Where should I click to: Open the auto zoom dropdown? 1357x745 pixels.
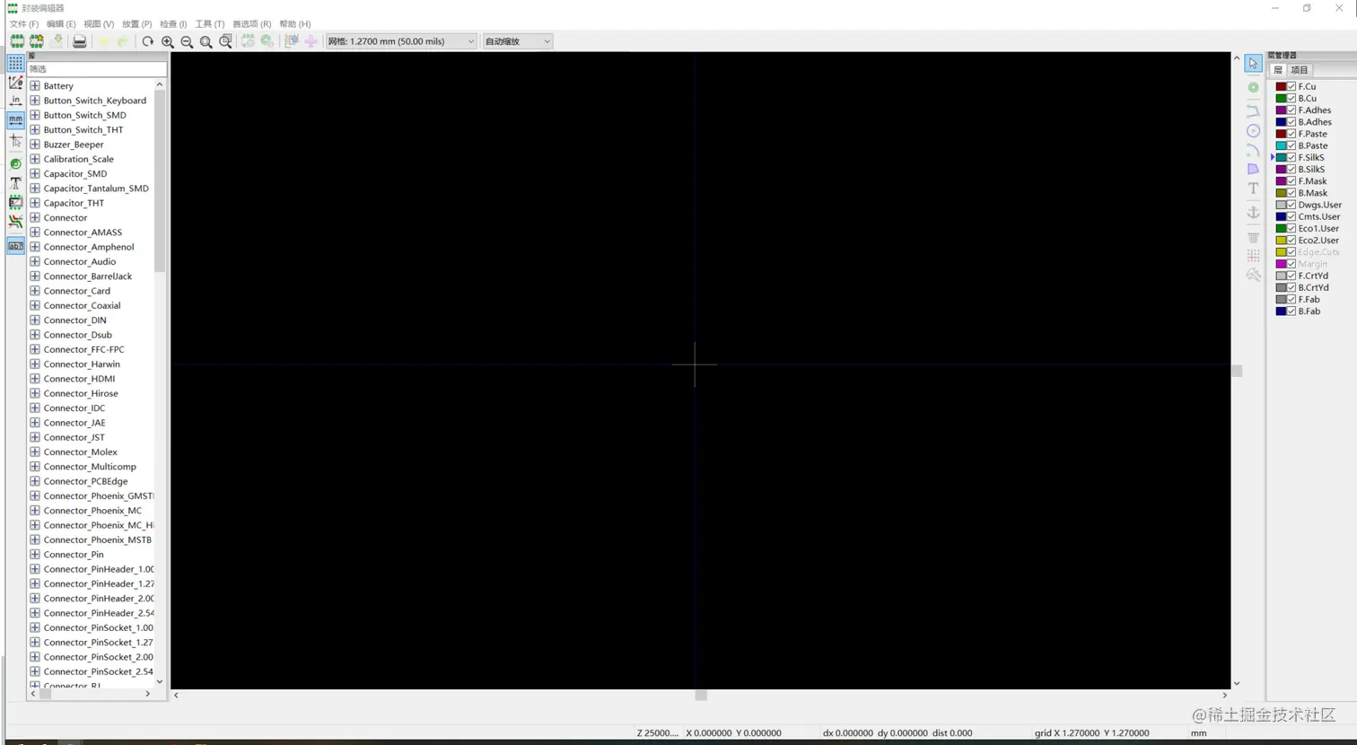point(517,41)
